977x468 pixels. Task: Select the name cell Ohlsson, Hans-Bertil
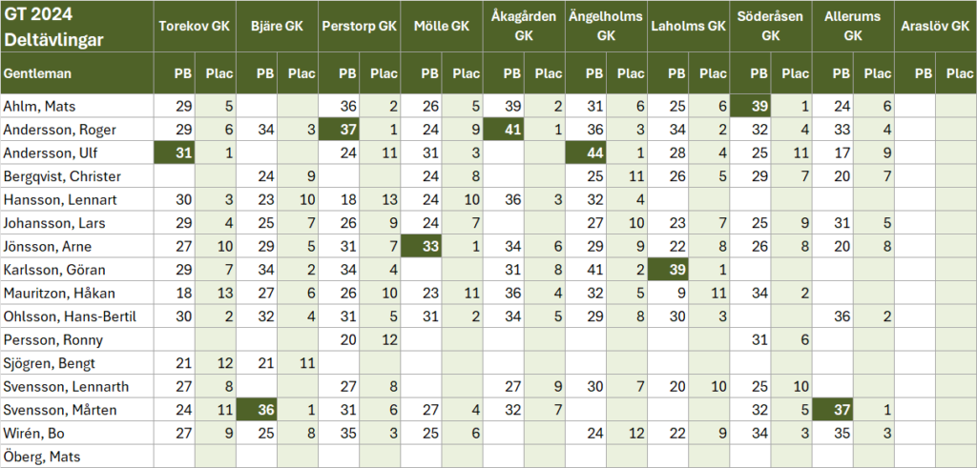tap(76, 316)
